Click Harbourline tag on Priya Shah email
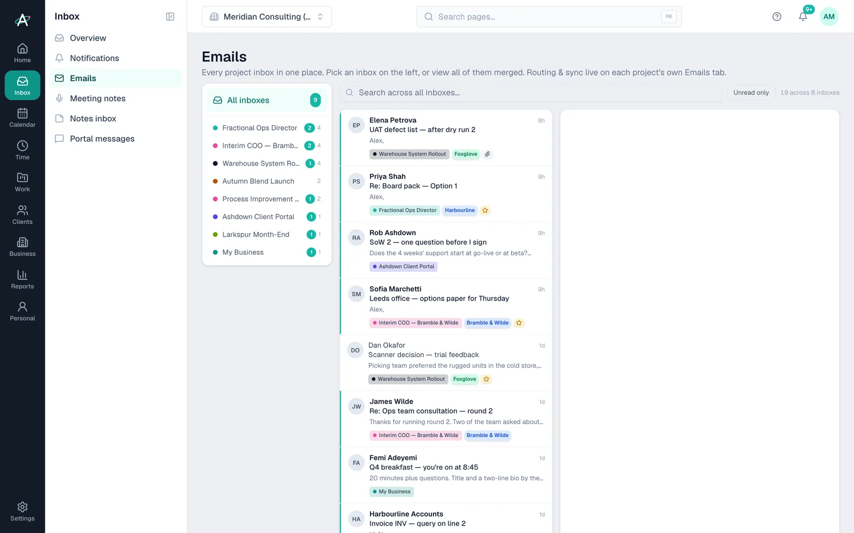 point(460,211)
